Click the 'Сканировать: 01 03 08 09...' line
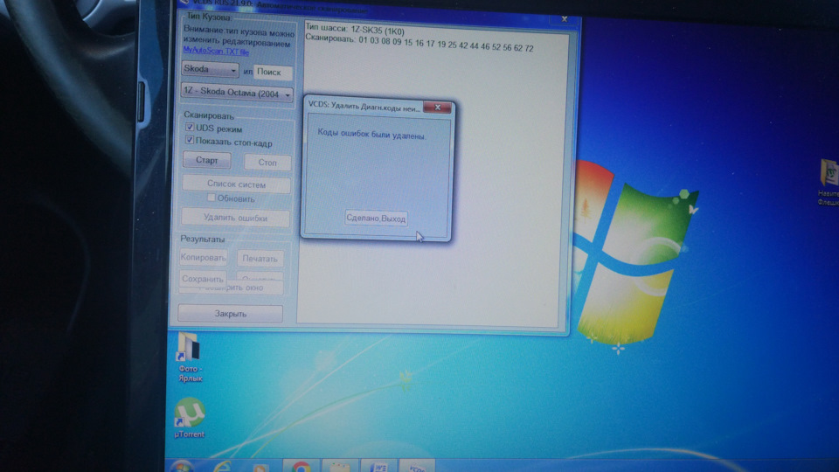Viewport: 839px width, 472px height. click(419, 44)
